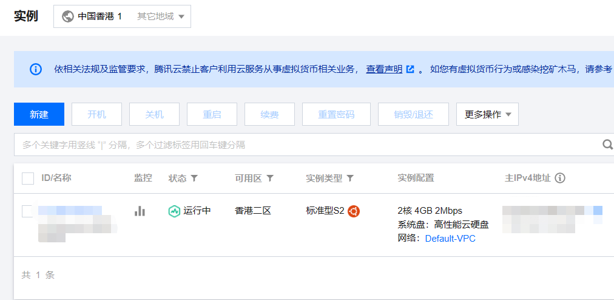The image size is (614, 300).
Task: Click external link icon after 查看声明
Action: [x=411, y=69]
